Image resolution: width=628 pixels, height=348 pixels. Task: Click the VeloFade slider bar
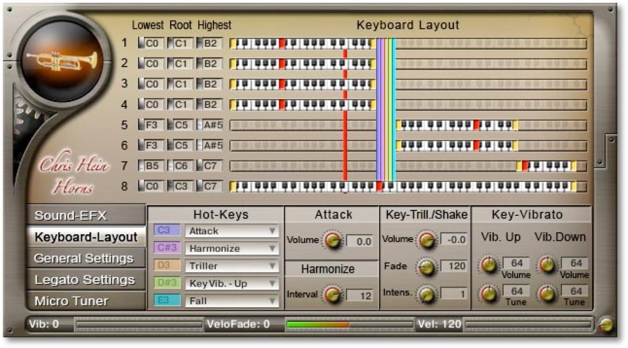click(x=349, y=324)
